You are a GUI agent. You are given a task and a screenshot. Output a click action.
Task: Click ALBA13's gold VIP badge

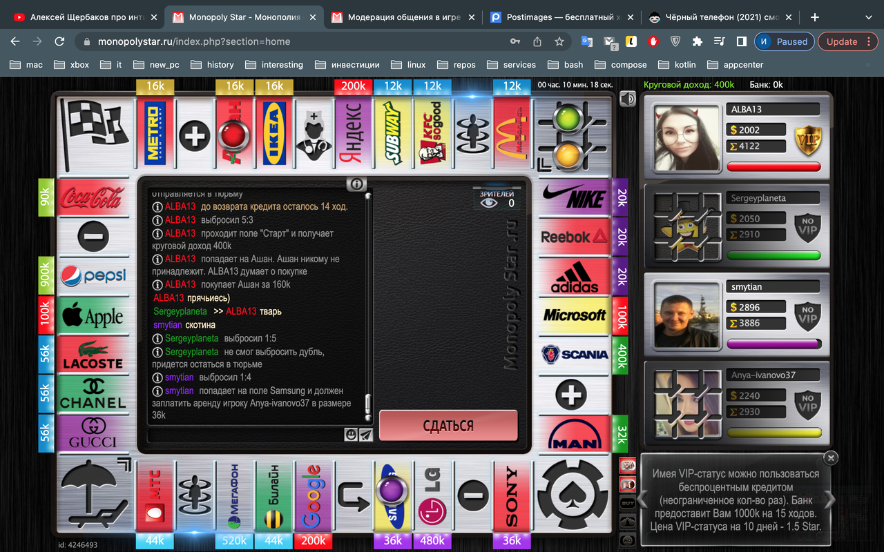tap(807, 139)
